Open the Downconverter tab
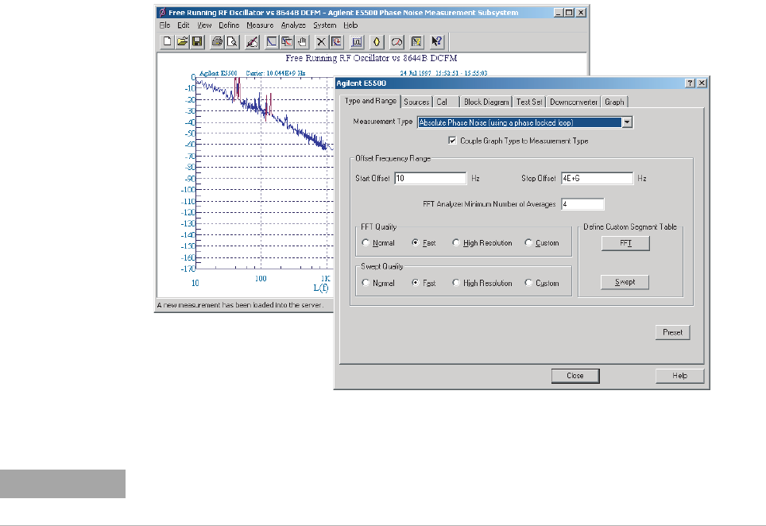Screen dimensions: 766x526 (573, 102)
